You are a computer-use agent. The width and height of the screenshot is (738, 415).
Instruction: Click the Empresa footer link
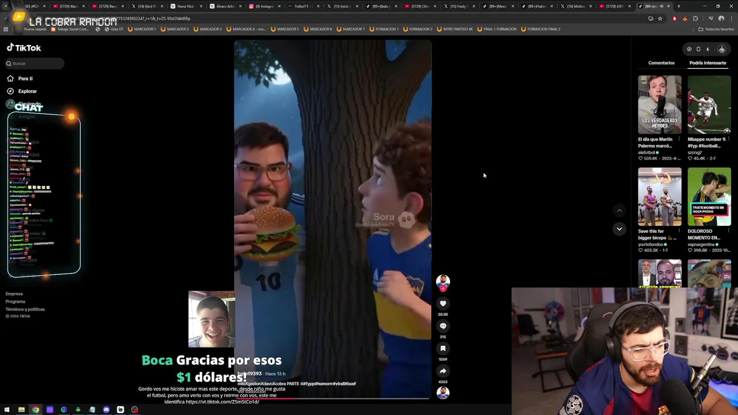click(14, 294)
